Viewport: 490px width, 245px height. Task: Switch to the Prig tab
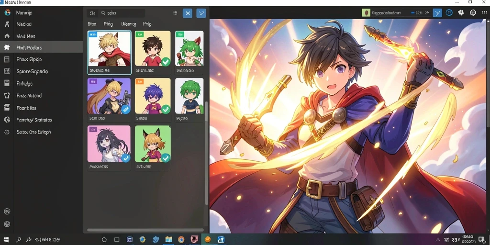click(108, 24)
